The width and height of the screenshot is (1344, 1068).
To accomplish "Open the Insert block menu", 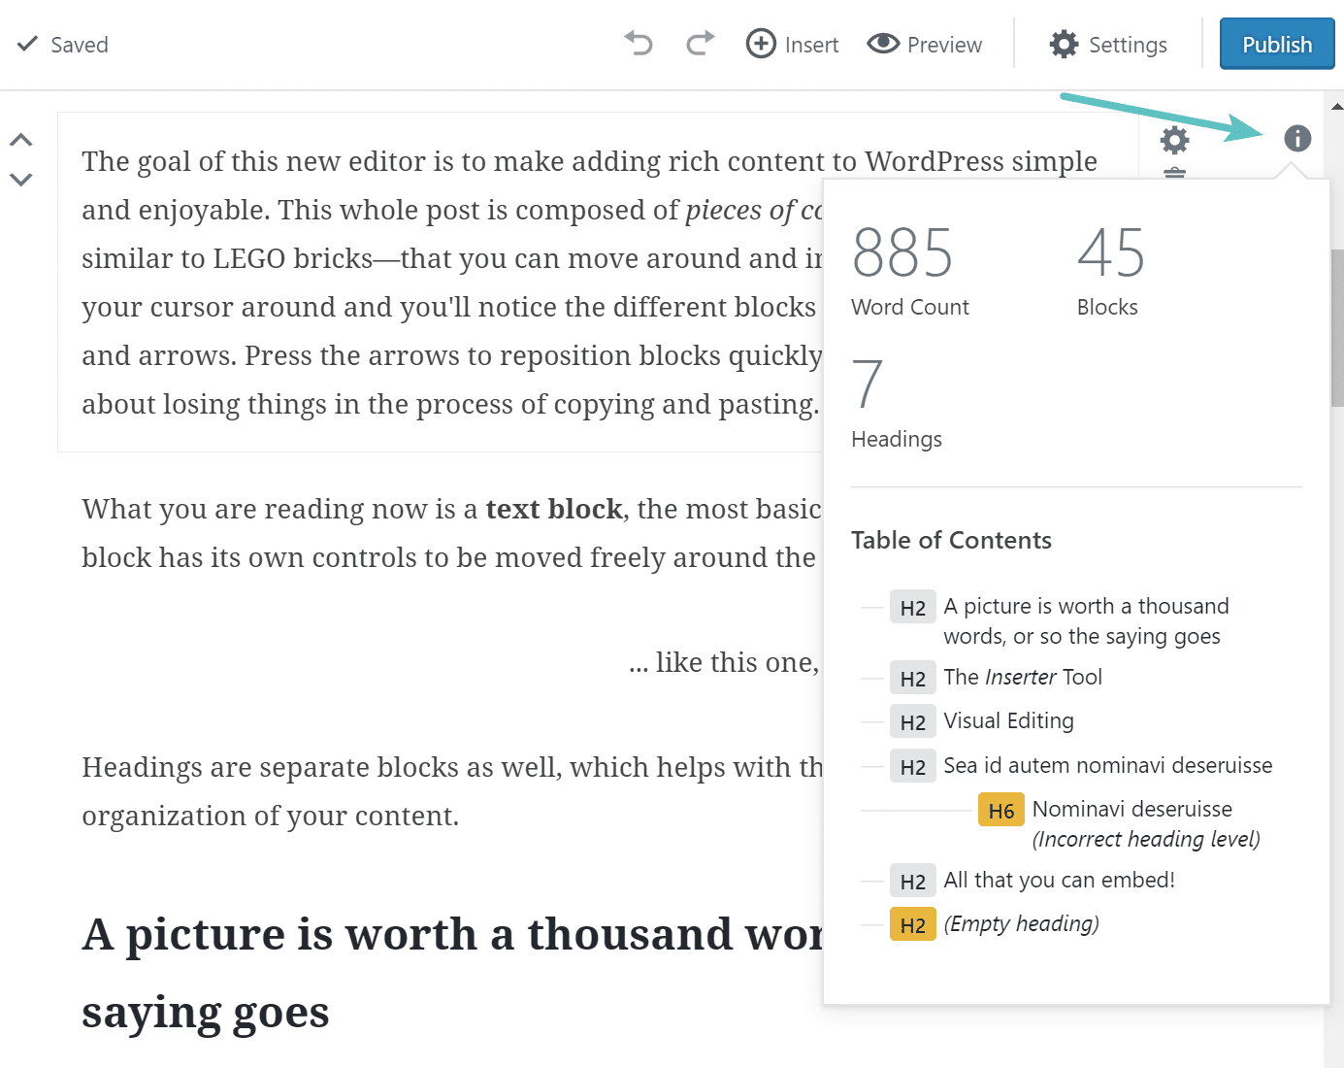I will tap(792, 45).
